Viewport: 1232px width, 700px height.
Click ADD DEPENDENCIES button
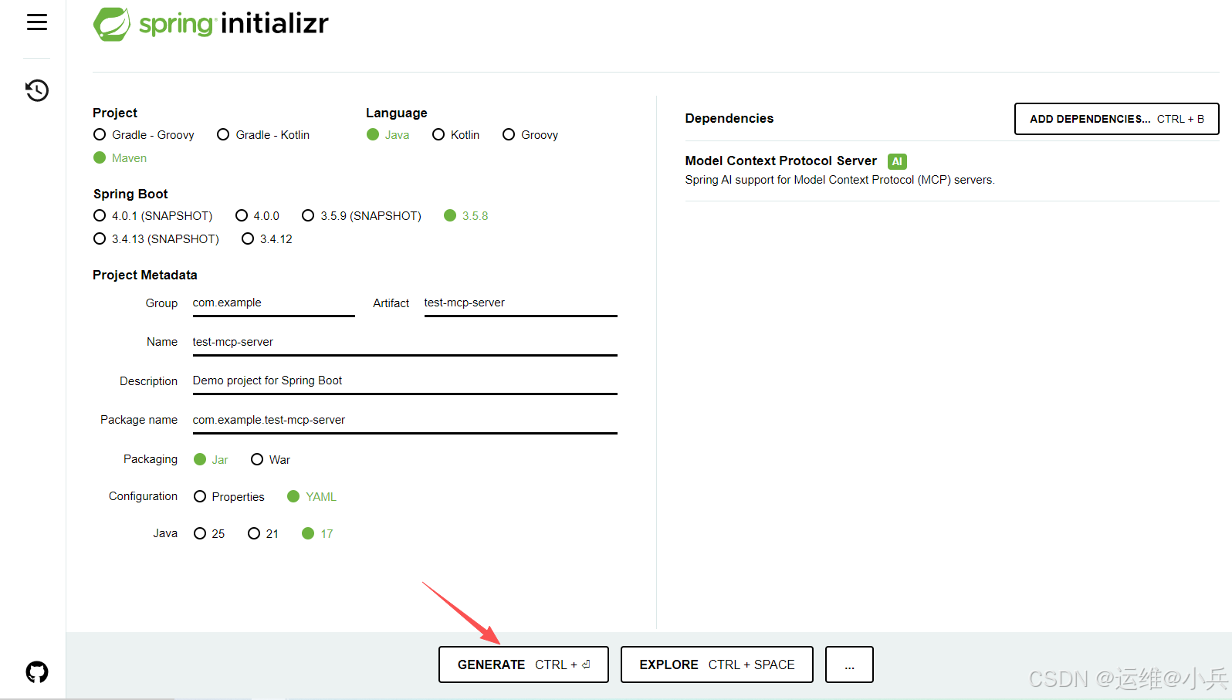pos(1117,119)
